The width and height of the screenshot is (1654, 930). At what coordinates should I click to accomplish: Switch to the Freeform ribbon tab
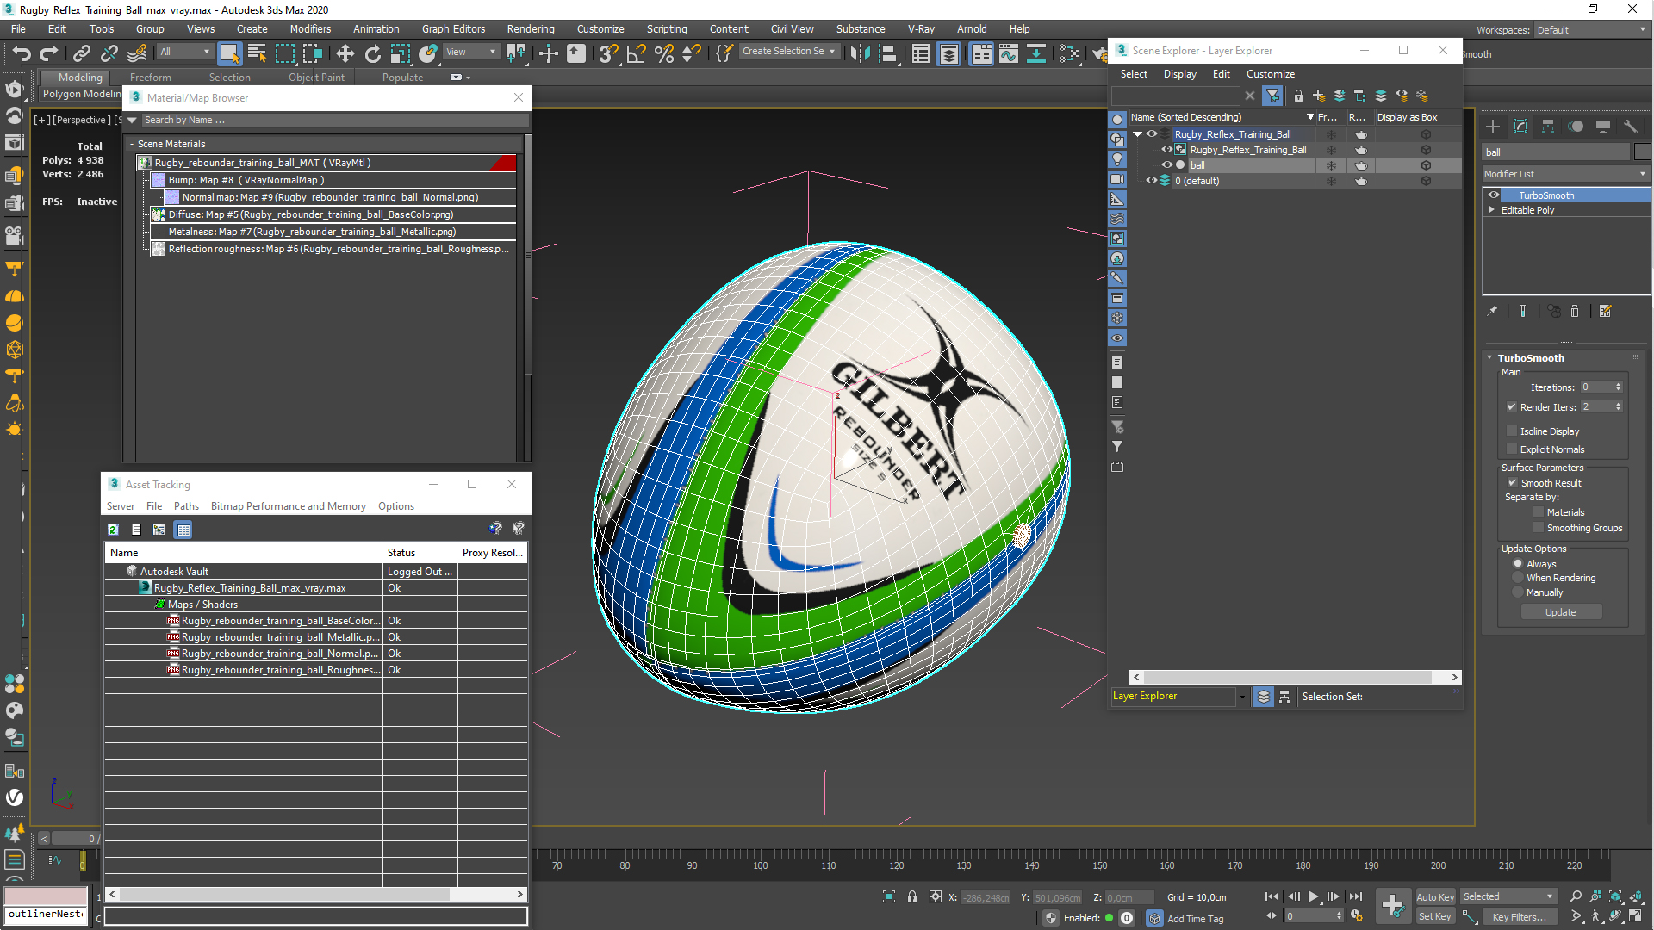tap(151, 77)
